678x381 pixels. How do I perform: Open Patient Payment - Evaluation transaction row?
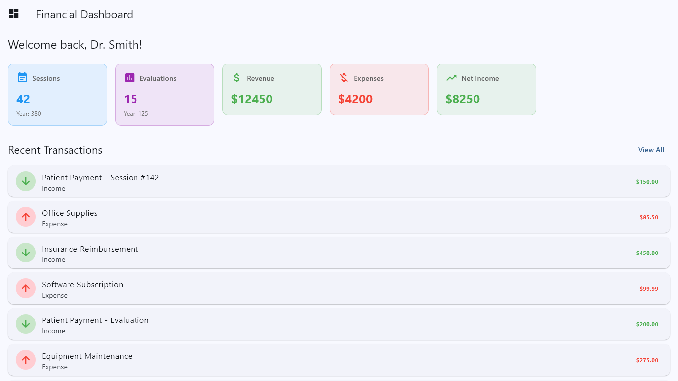339,324
